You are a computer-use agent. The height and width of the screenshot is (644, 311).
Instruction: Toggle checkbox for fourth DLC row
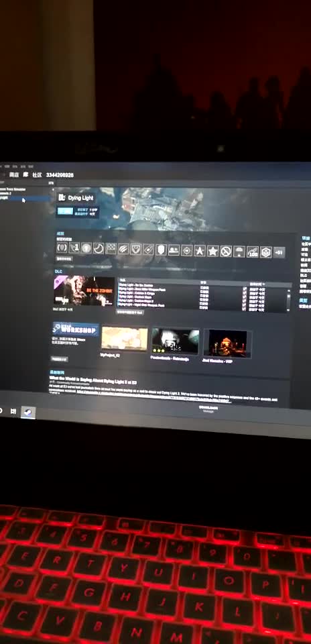245,301
